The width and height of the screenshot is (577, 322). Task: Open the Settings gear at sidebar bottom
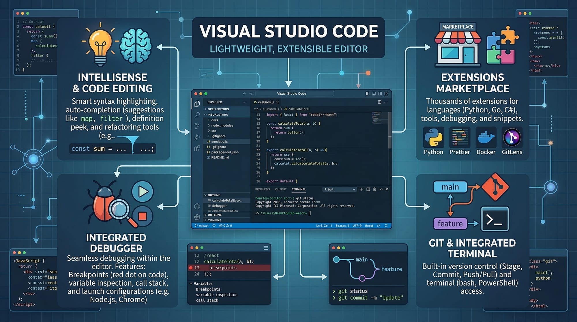point(197,217)
